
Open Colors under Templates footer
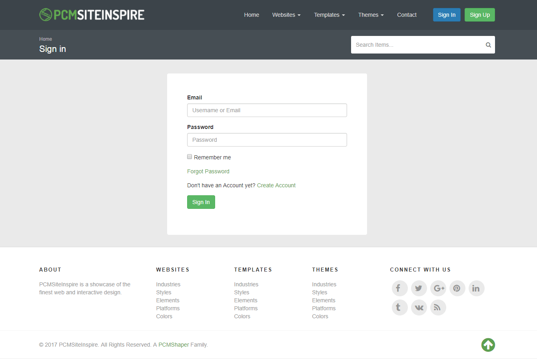click(x=242, y=316)
